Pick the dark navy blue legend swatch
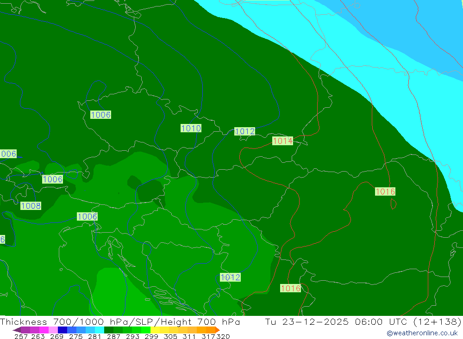This screenshot has width=463, height=339. coord(63,330)
